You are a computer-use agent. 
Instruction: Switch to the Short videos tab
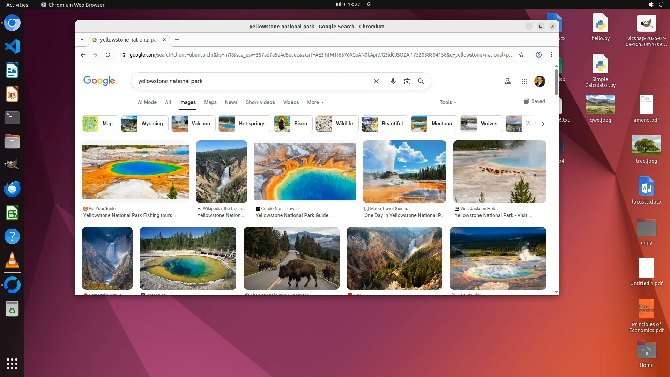pyautogui.click(x=260, y=102)
